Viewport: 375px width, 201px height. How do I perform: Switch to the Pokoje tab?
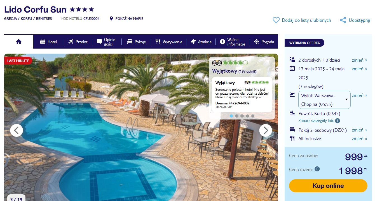point(137,42)
